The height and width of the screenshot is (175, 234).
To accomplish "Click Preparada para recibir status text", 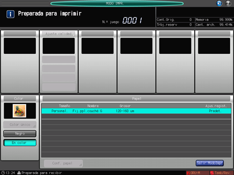I will click(x=42, y=173).
